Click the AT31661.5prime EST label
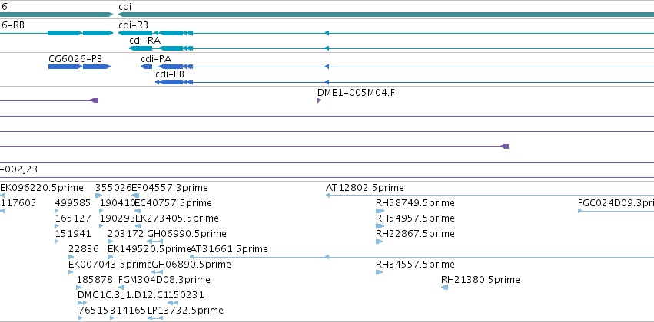Viewport: 654px width, 322px height. pyautogui.click(x=229, y=248)
